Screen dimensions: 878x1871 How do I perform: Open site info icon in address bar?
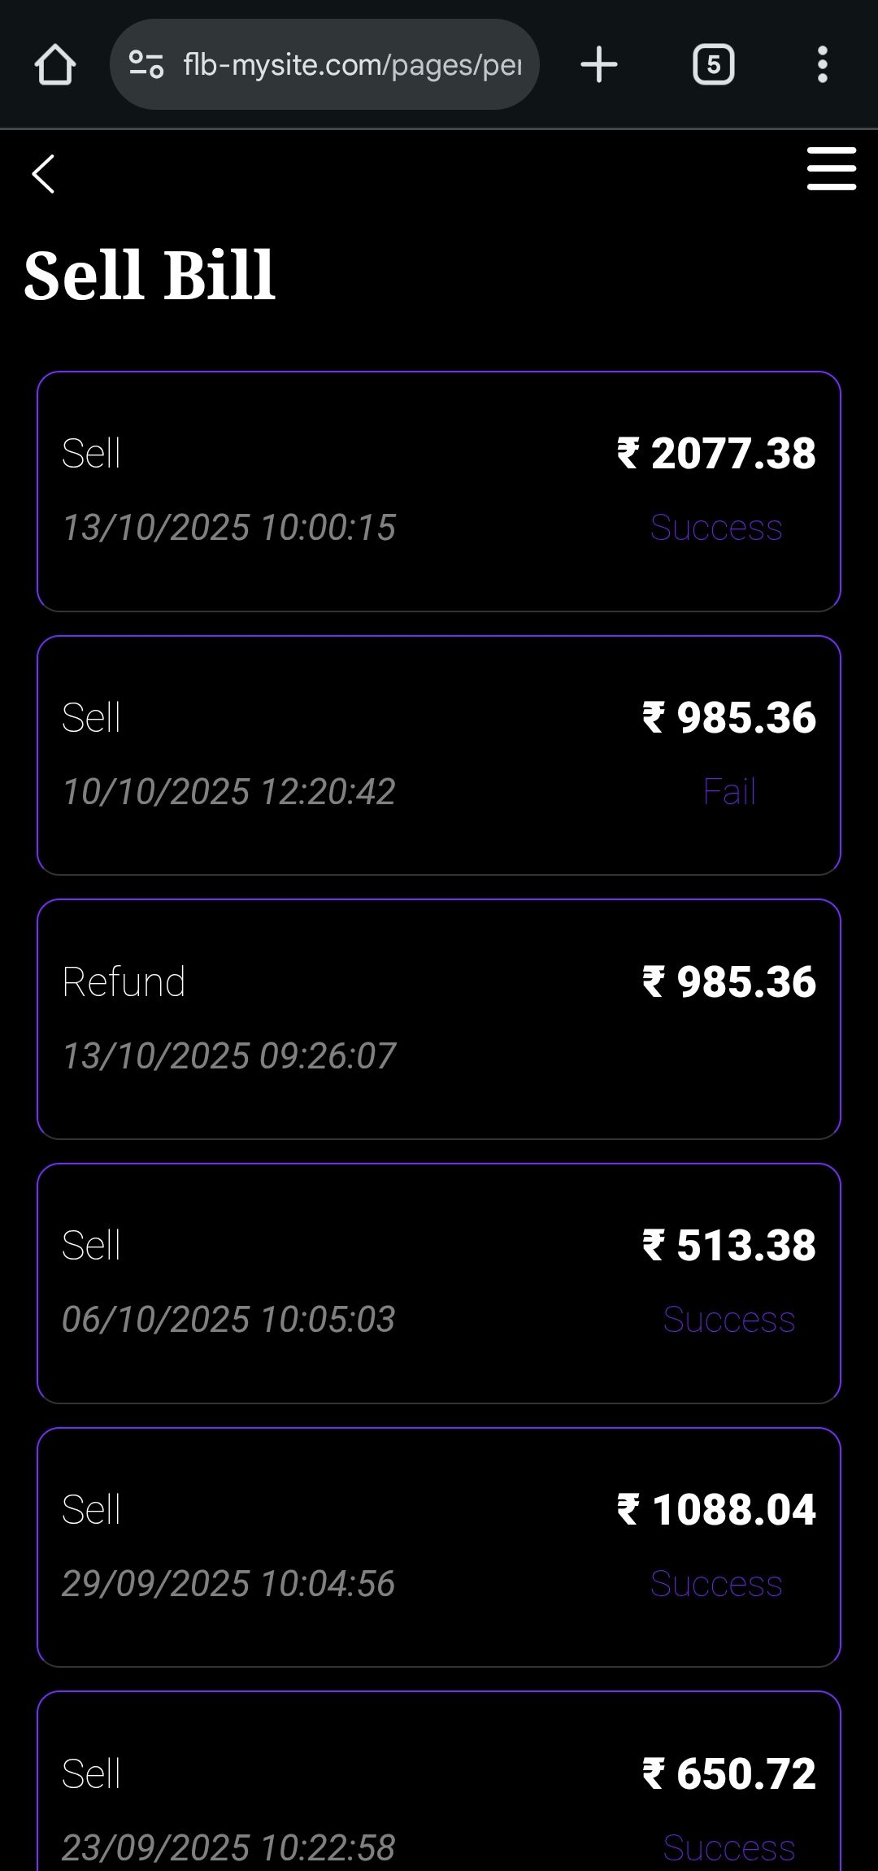pyautogui.click(x=147, y=64)
